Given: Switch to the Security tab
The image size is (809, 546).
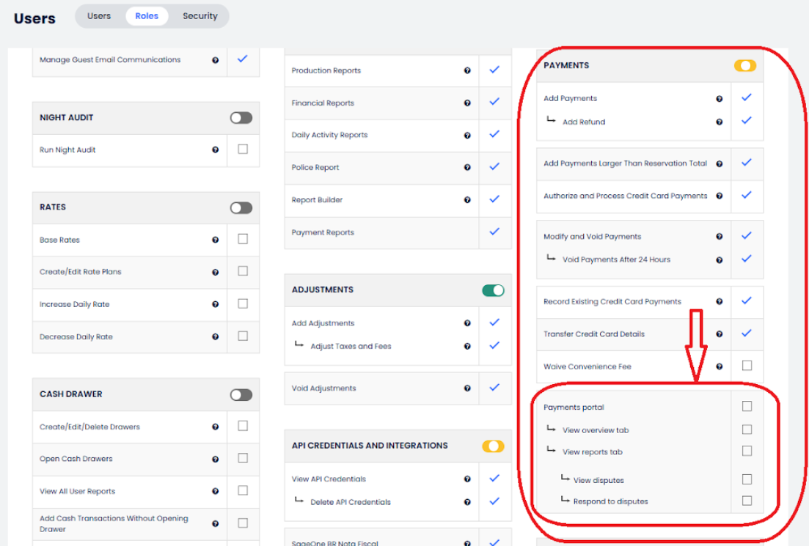Looking at the screenshot, I should click(x=200, y=16).
